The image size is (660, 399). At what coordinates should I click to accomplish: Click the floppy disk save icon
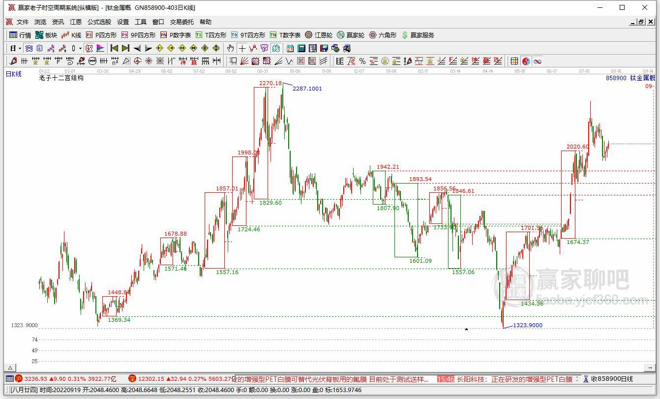(x=324, y=48)
